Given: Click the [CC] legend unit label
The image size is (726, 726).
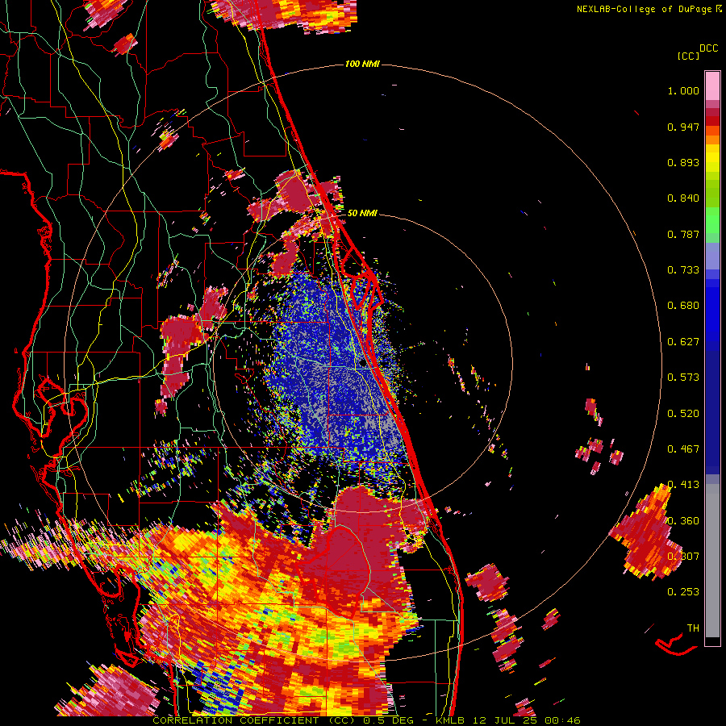Looking at the screenshot, I should (689, 56).
